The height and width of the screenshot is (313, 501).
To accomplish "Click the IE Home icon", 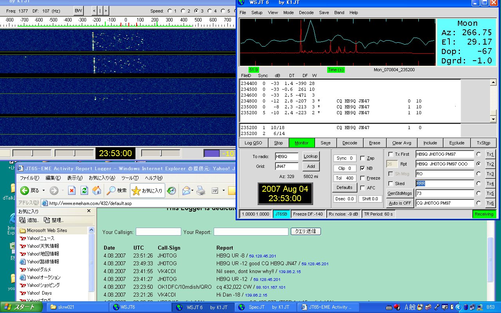I will (x=97, y=191).
